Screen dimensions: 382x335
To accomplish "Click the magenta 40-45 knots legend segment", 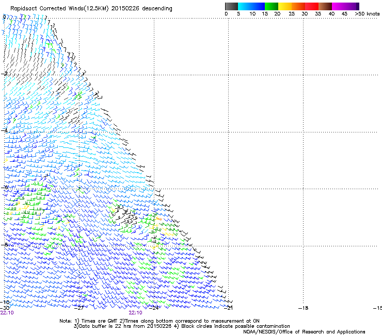I will 339,6.
